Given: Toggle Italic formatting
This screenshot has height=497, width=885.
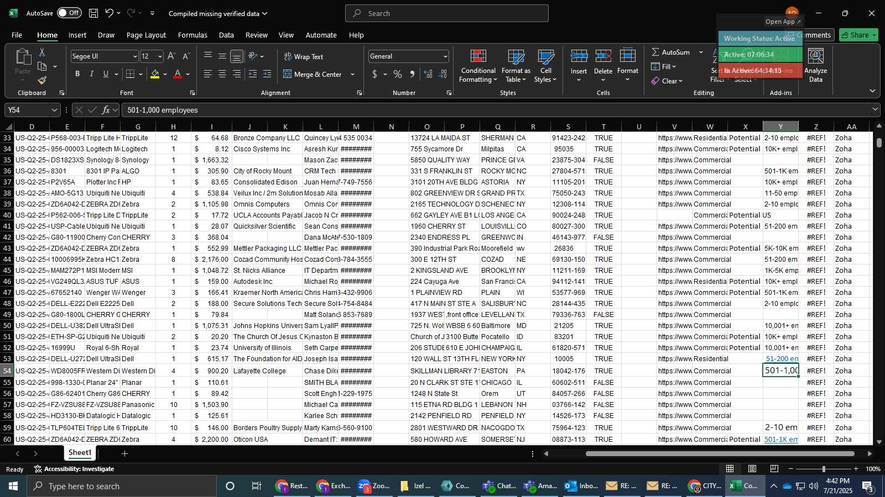Looking at the screenshot, I should 92,74.
